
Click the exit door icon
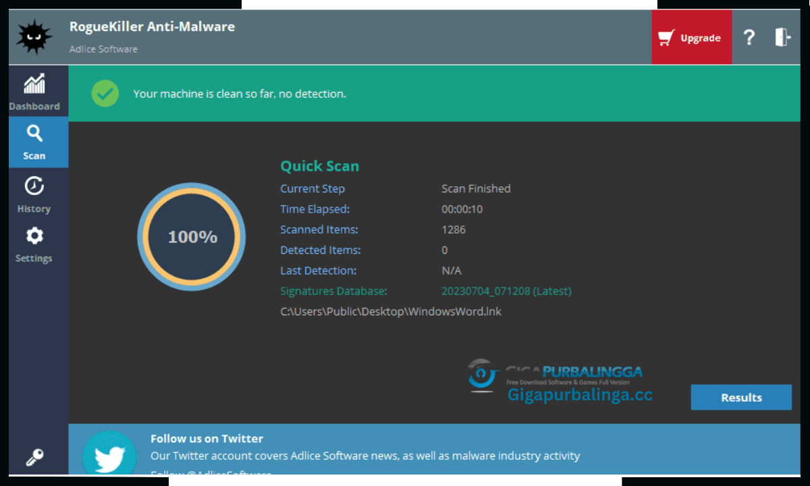tap(782, 37)
